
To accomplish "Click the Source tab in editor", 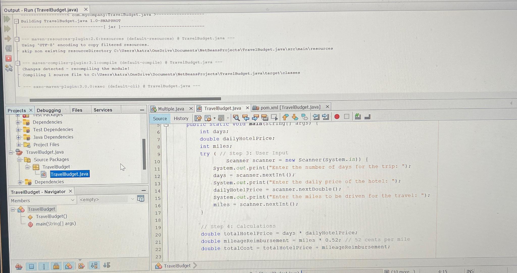I will pos(159,118).
